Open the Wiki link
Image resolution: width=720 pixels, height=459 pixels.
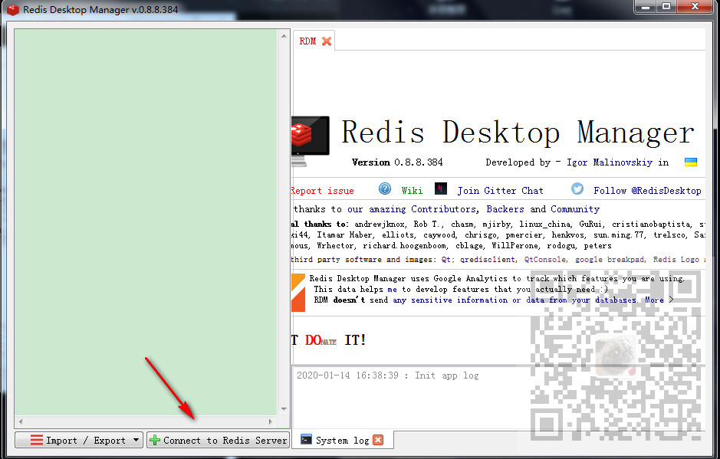(x=412, y=191)
